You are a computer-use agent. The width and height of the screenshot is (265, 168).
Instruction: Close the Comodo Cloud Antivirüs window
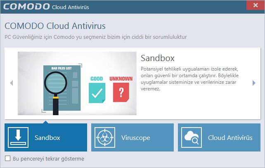pos(256,5)
